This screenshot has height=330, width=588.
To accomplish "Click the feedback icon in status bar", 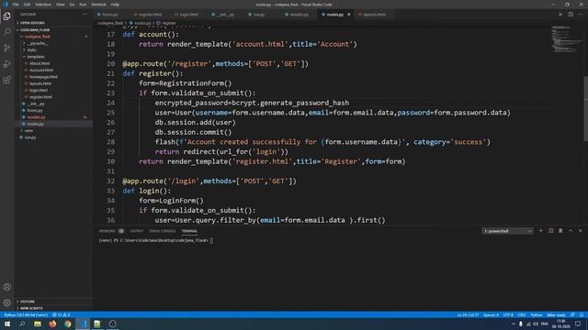I will coord(572,315).
